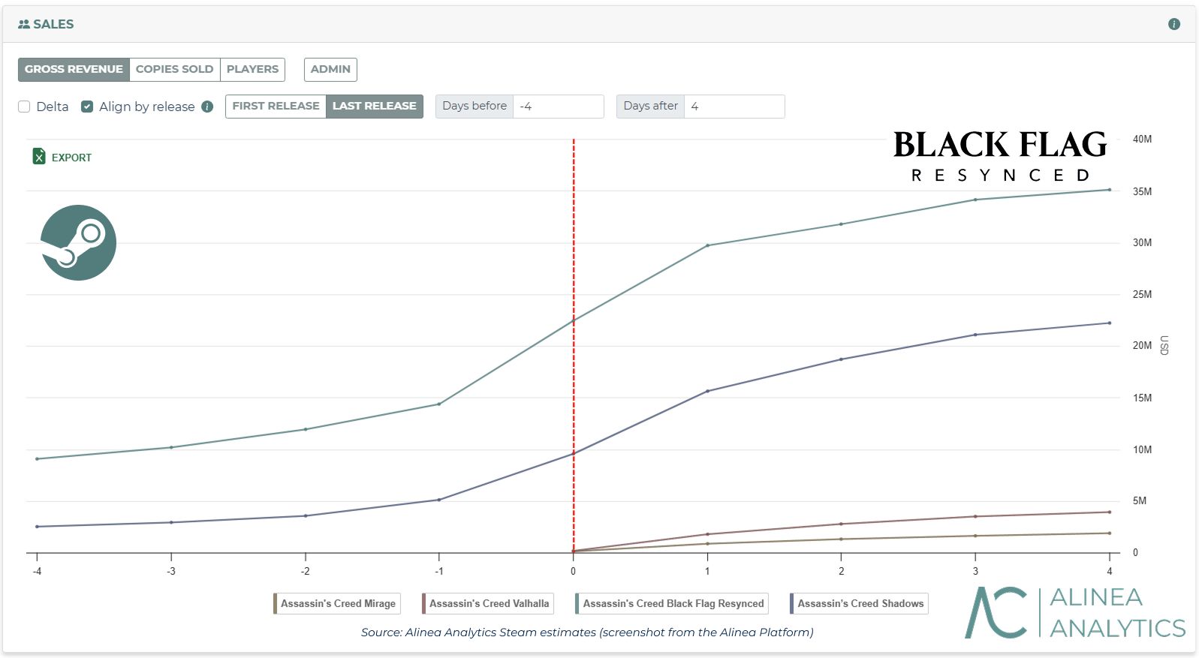The image size is (1199, 658).
Task: Toggle Assassin's Creed Shadows legend series
Action: pyautogui.click(x=859, y=603)
